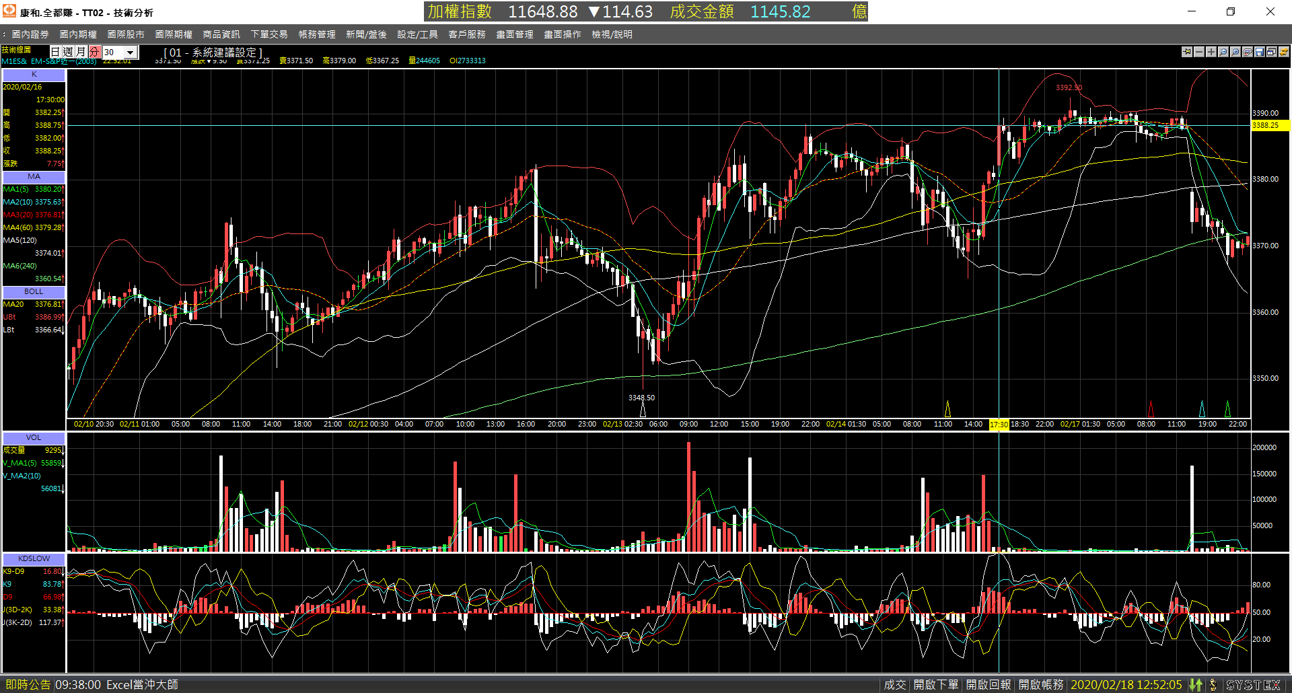
Task: Switch to monthly (月) chart period
Action: coord(81,52)
